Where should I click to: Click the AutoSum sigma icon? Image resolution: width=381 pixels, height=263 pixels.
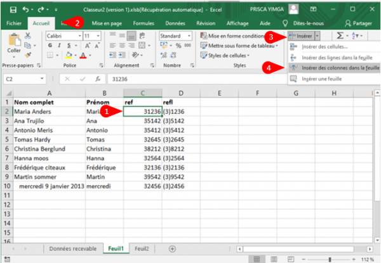(340, 36)
